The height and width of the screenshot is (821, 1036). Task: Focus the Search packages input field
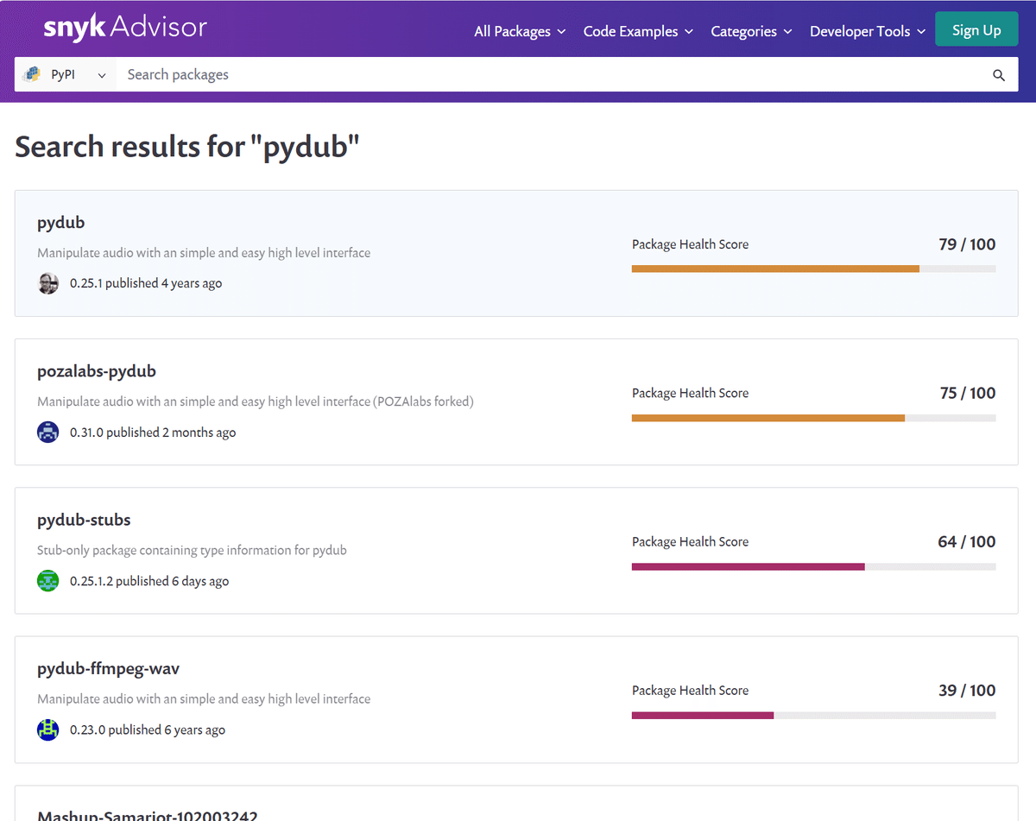[x=553, y=75]
